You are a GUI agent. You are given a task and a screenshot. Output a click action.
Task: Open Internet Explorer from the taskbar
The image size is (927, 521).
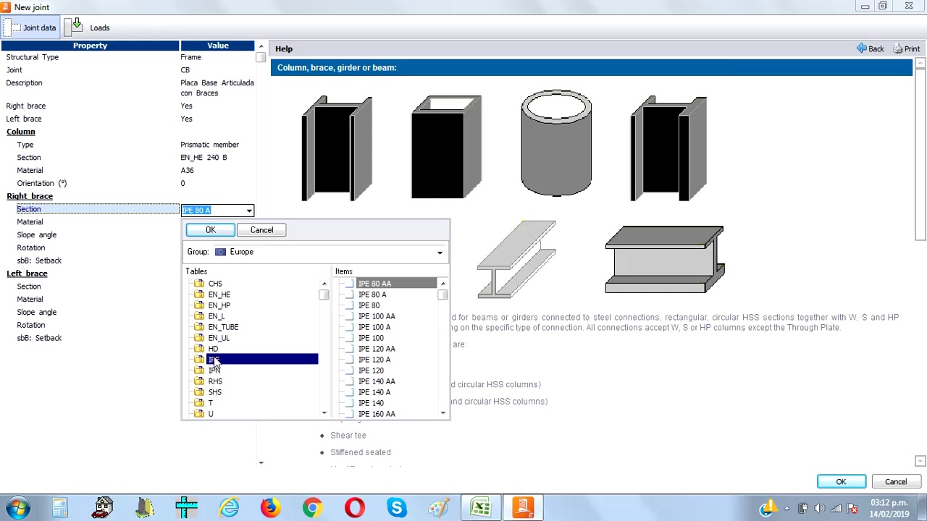[x=229, y=507]
